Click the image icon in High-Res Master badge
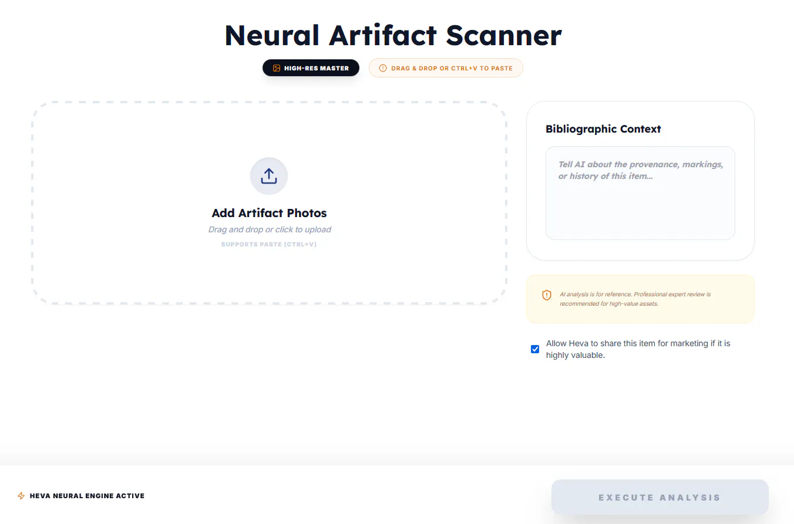 [x=277, y=68]
